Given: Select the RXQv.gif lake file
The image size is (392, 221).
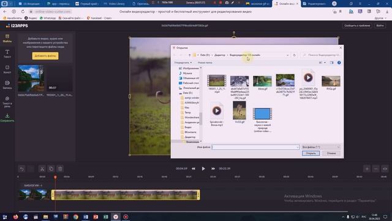Looking at the screenshot, I should (331, 83).
